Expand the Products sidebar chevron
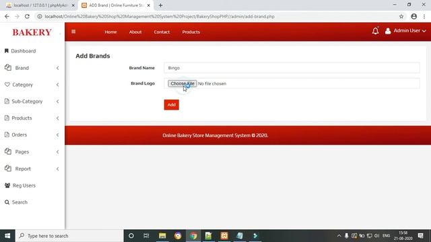The image size is (431, 242). click(57, 118)
